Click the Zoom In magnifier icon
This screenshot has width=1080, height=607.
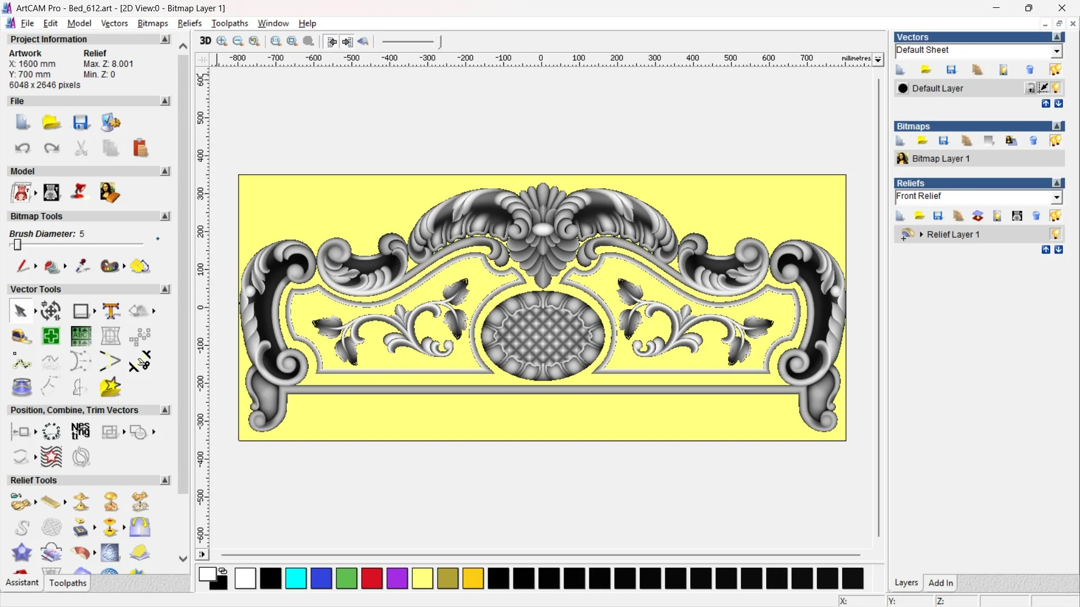click(x=222, y=41)
